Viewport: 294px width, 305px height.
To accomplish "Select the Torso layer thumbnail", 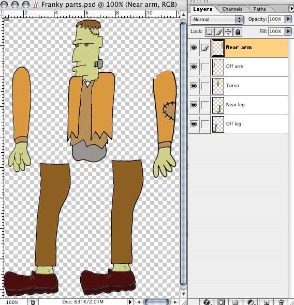I will click(218, 86).
